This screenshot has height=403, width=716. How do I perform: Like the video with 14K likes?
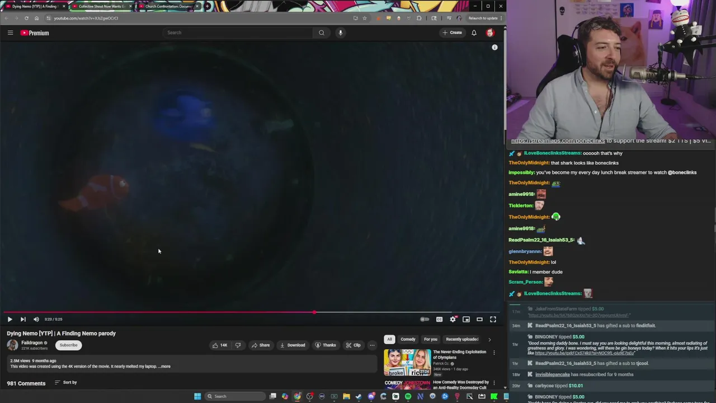click(219, 345)
